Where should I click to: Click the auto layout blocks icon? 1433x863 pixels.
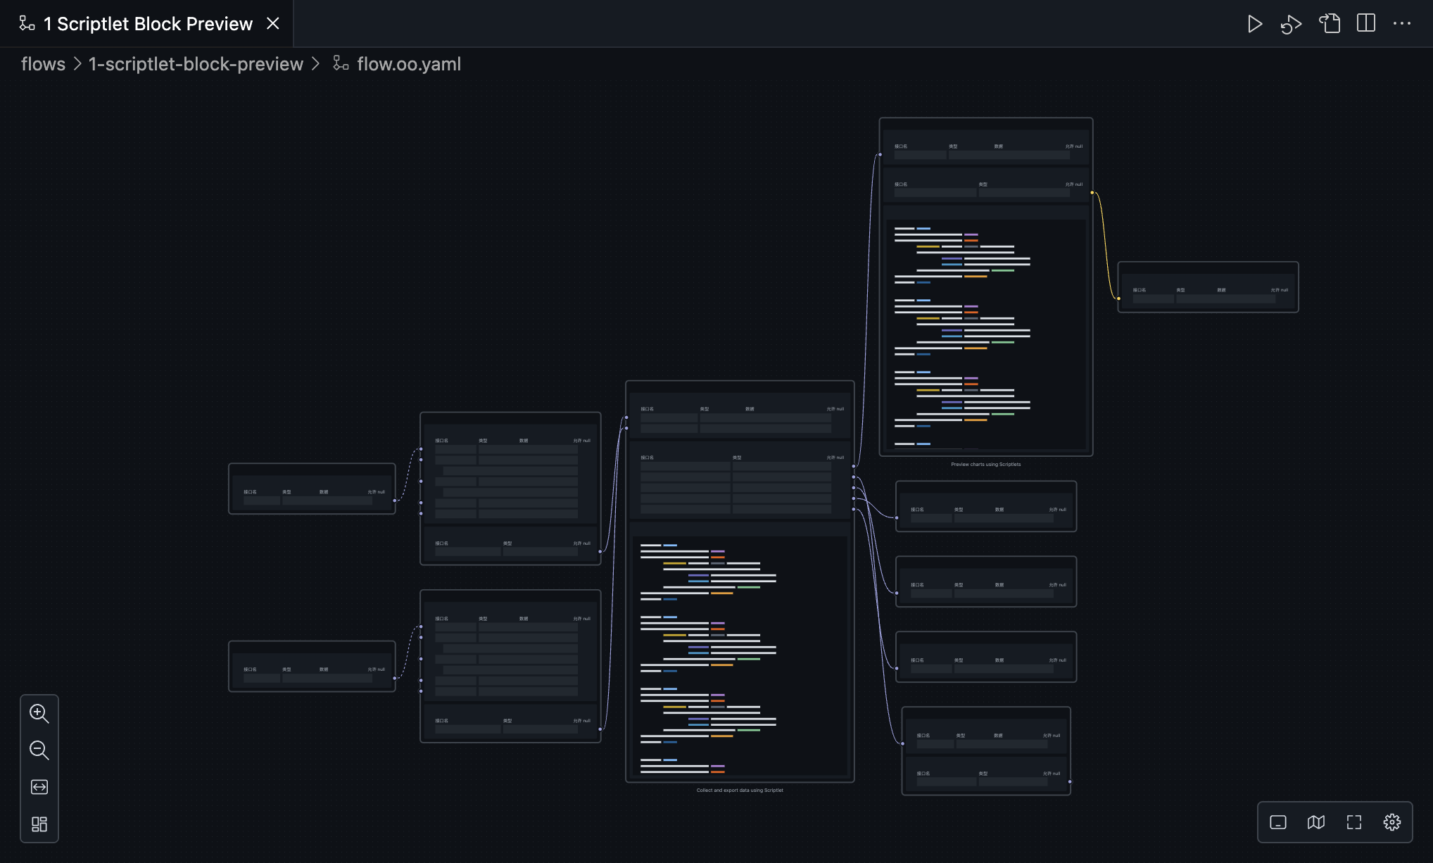click(39, 824)
